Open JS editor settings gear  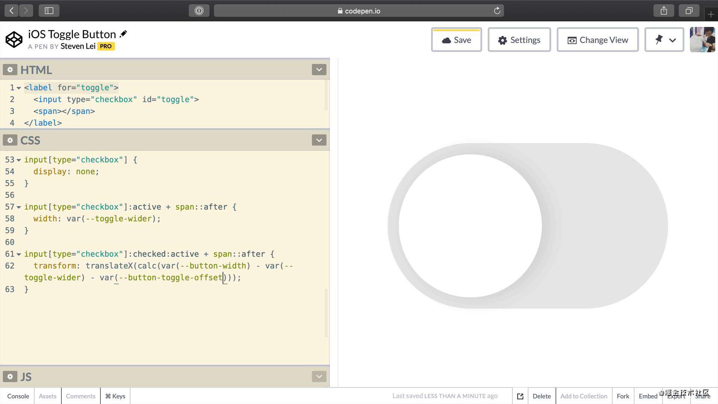pos(10,376)
